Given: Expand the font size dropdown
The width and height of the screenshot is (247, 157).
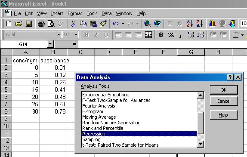Looking at the screenshot, I should click(x=76, y=34).
